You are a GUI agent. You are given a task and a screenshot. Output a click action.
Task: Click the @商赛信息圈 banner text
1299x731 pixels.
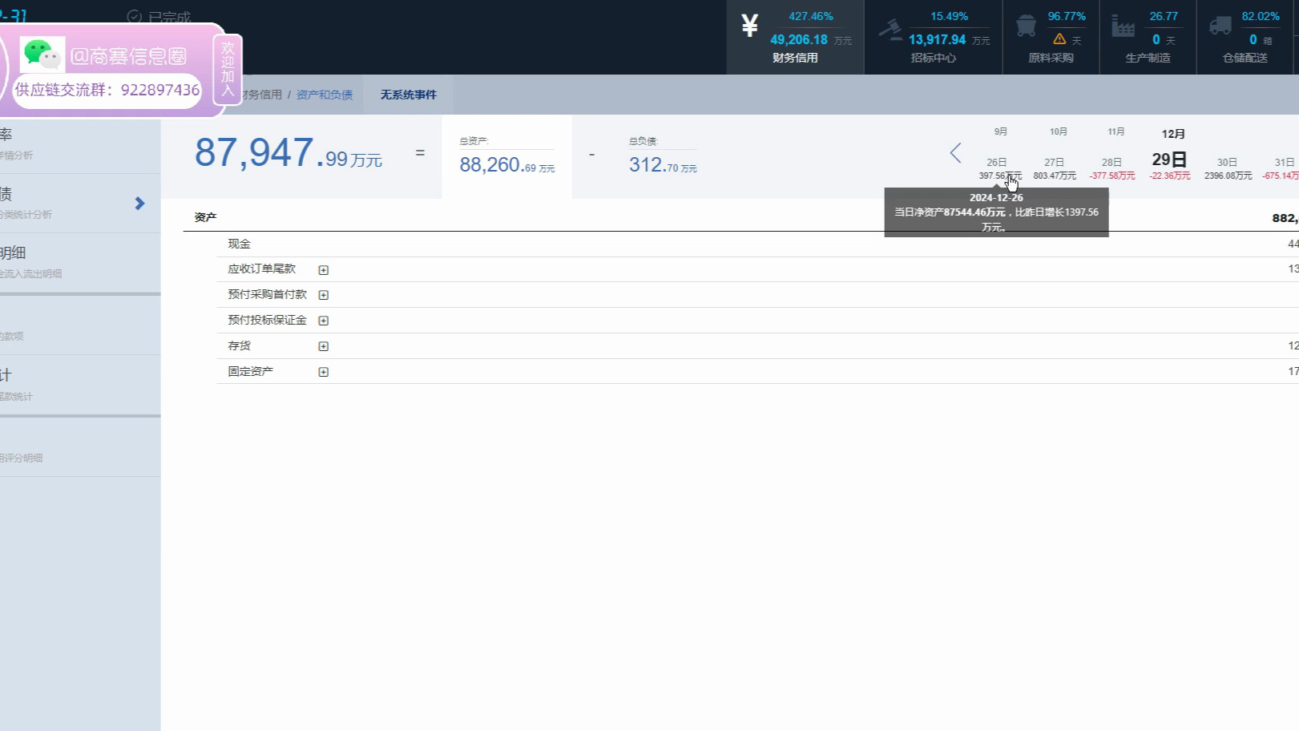click(128, 55)
